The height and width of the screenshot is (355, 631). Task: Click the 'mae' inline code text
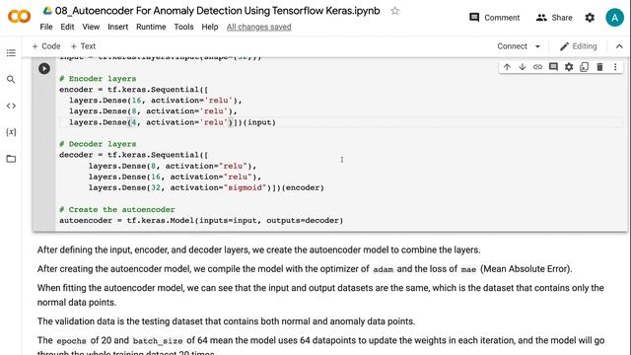(468, 269)
